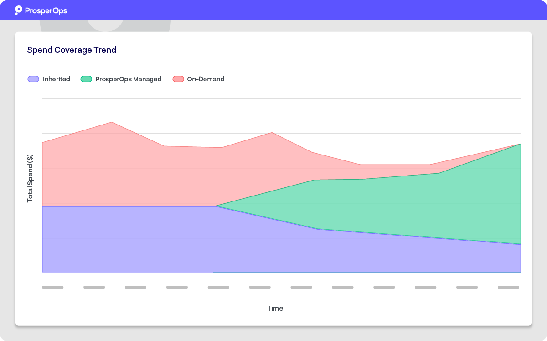Toggle the red On-Demand legend swatch
The width and height of the screenshot is (547, 341).
[x=178, y=79]
